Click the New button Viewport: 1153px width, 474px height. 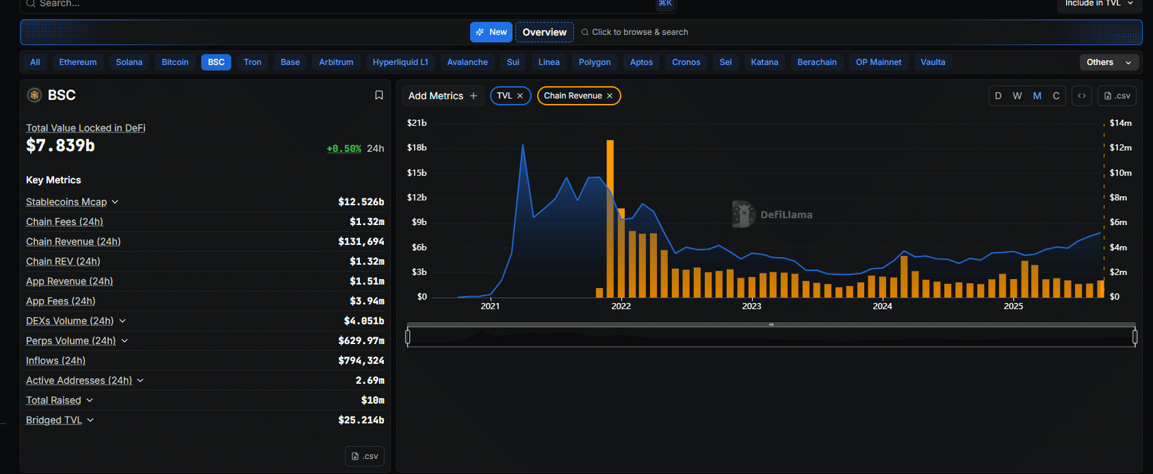(491, 32)
